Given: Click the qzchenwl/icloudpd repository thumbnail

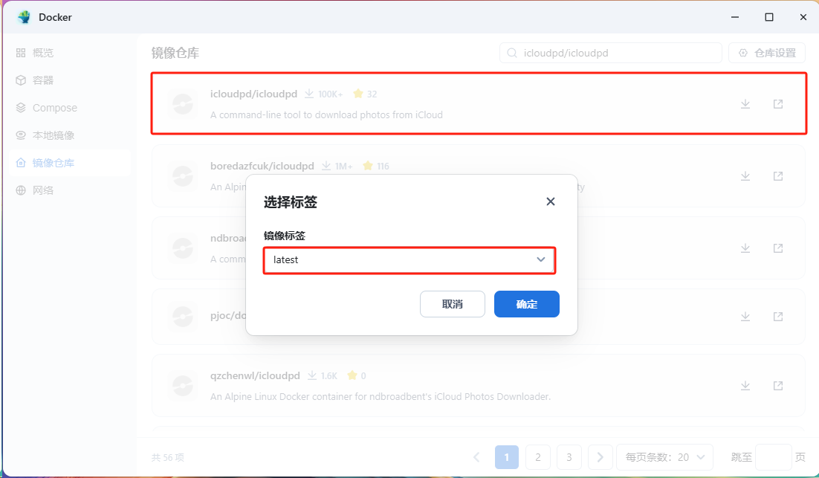Looking at the screenshot, I should 183,386.
